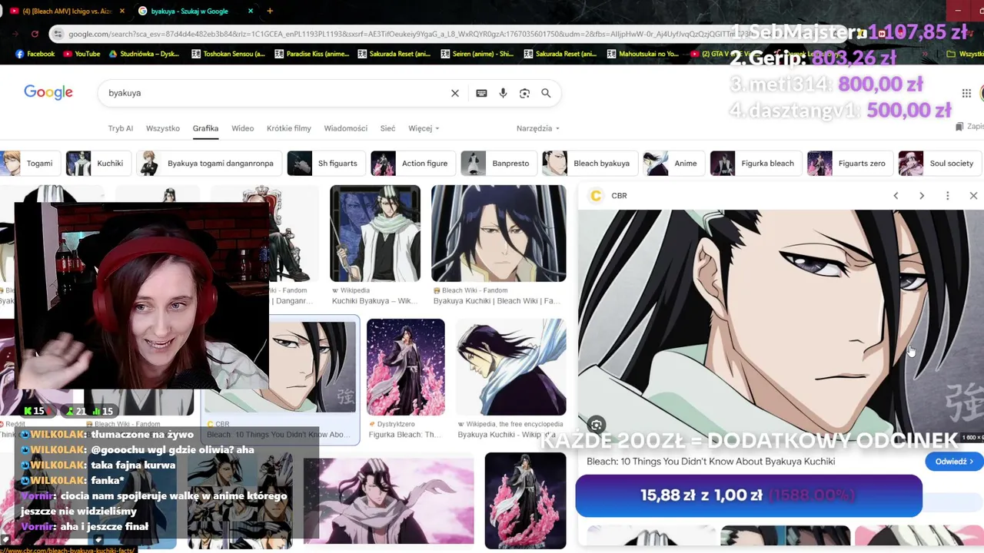Filter images by the Figuarts zero chip
Image resolution: width=984 pixels, height=553 pixels.
pyautogui.click(x=850, y=164)
